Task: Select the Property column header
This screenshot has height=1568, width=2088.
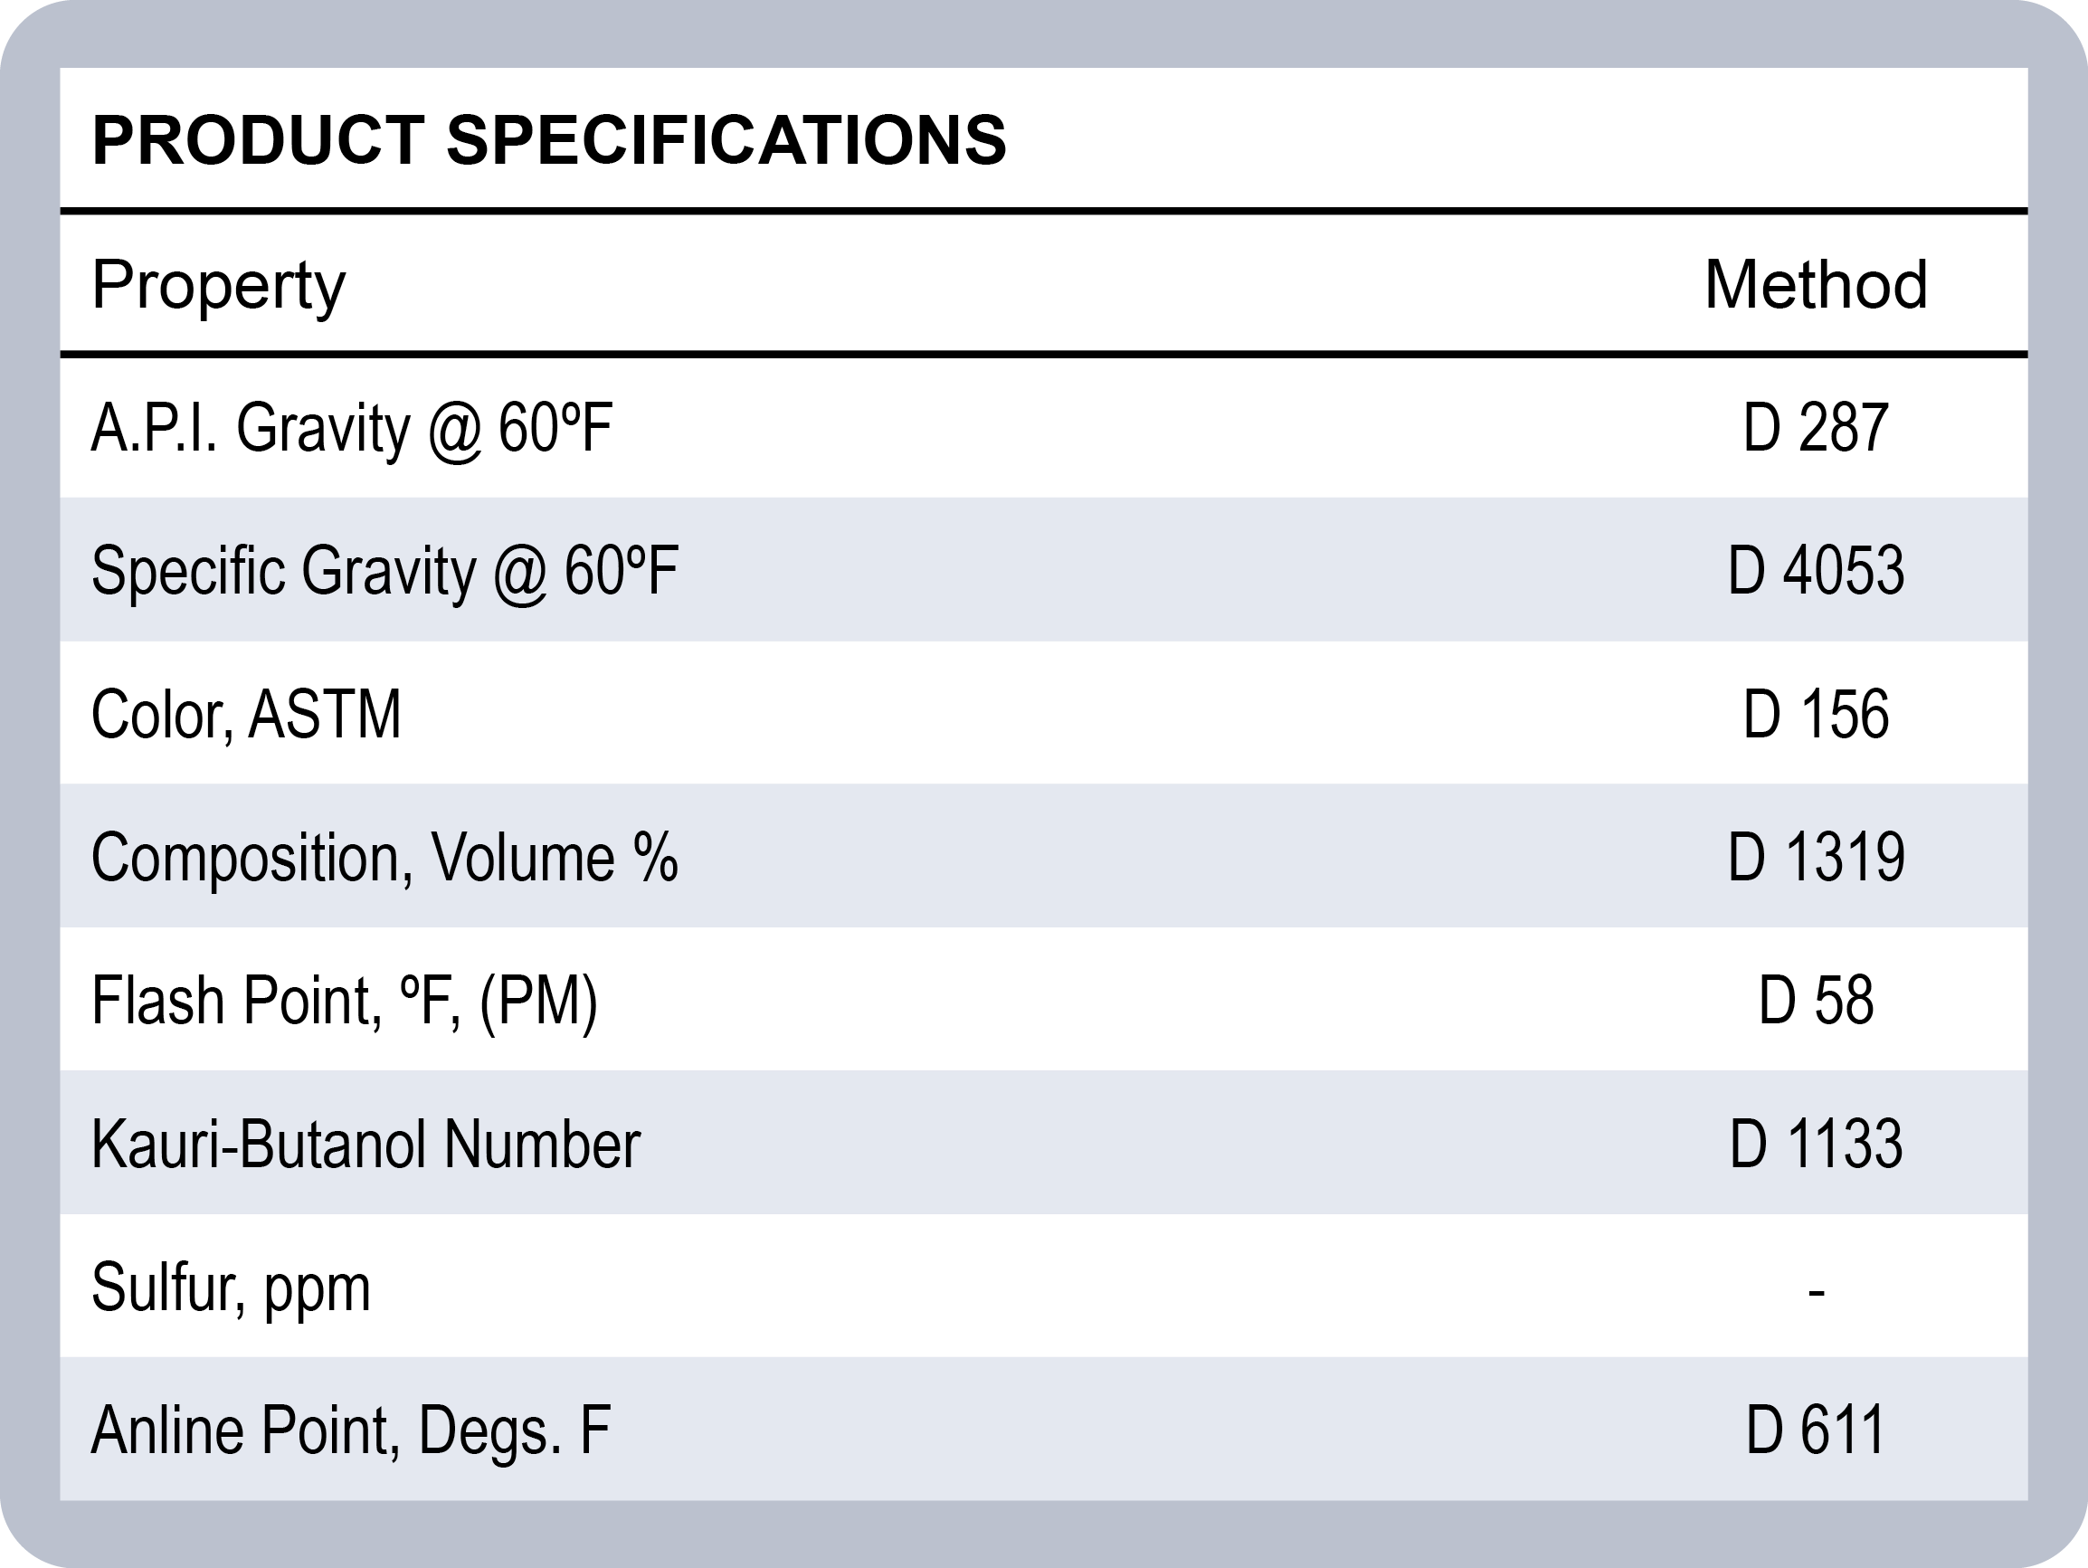Action: tap(219, 285)
